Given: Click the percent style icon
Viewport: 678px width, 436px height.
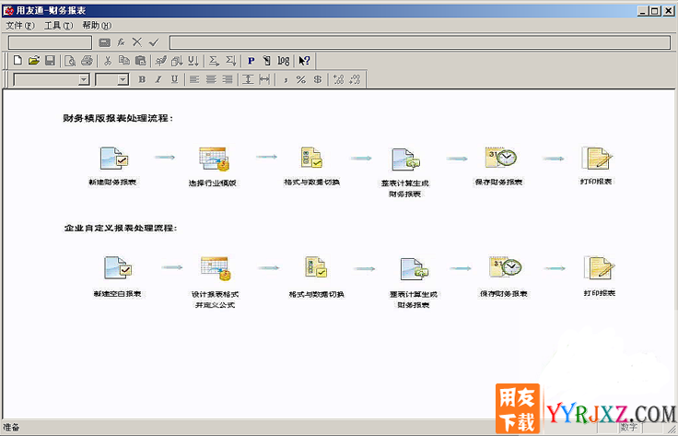Looking at the screenshot, I should pos(301,79).
